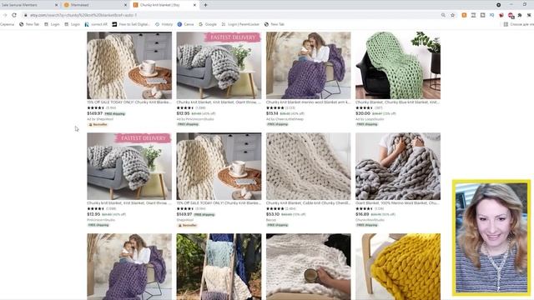The image size is (534, 300).
Task: Open the Giant Blanket 100% Merino Wool listing title
Action: click(398, 202)
